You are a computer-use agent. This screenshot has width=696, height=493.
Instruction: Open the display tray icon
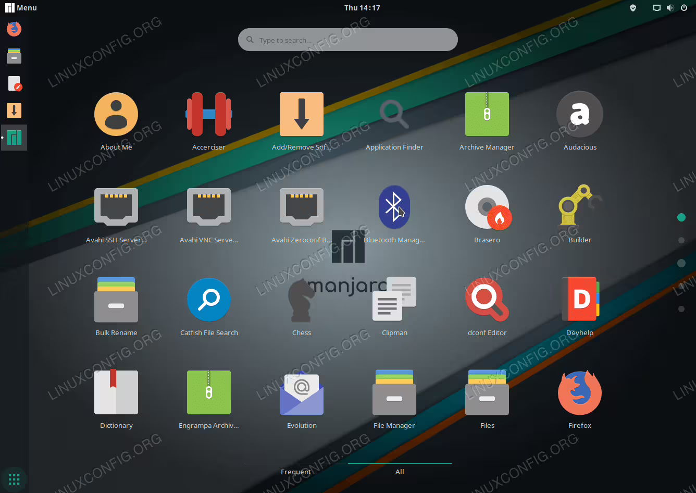pos(657,8)
